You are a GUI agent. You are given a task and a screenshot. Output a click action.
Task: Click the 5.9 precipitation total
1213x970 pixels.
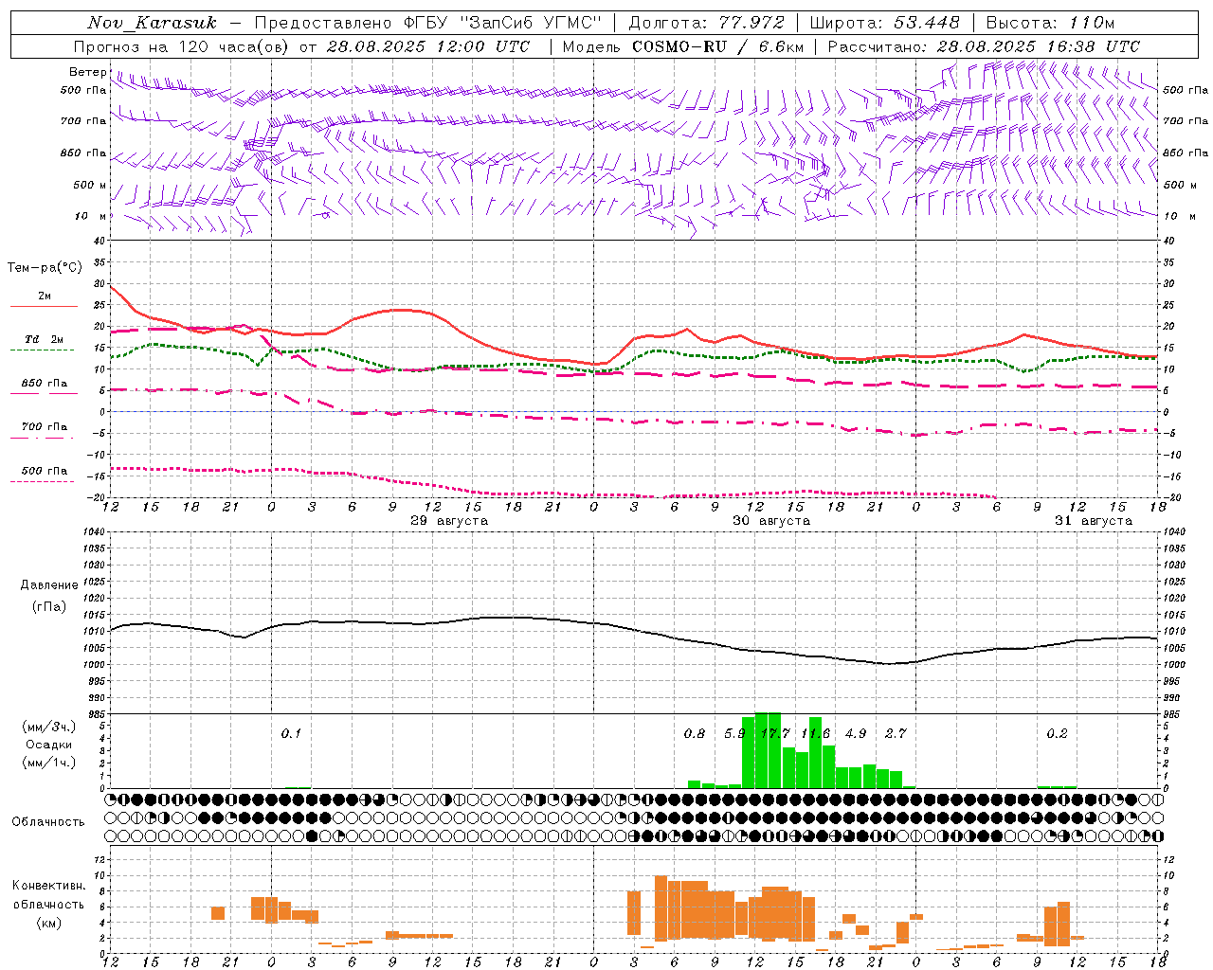pyautogui.click(x=734, y=733)
